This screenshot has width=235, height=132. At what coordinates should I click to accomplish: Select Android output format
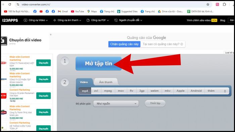196,91
